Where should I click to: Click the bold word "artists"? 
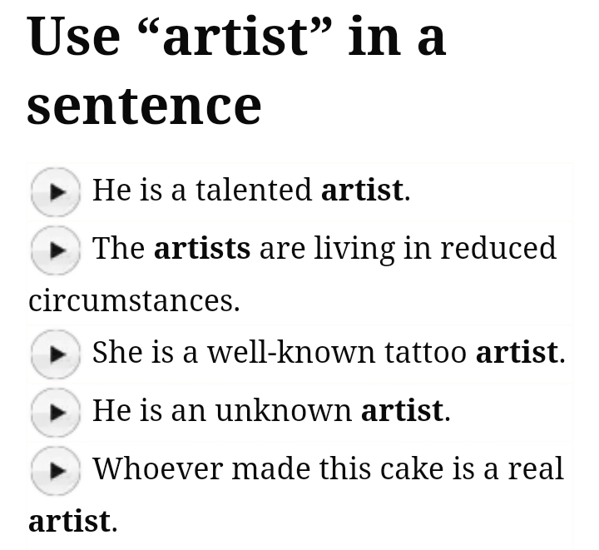tap(202, 249)
